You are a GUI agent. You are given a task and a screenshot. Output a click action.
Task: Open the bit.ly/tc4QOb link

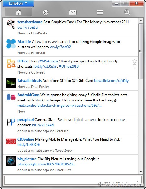(x=29, y=145)
